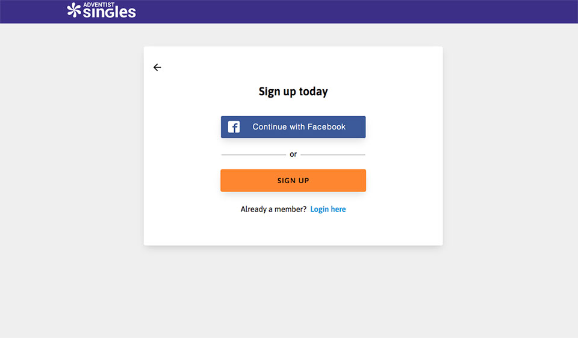Image resolution: width=578 pixels, height=338 pixels.
Task: Click the grey background right of the card
Action: click(x=511, y=151)
